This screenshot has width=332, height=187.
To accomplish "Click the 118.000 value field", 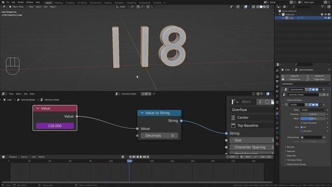I will click(54, 126).
